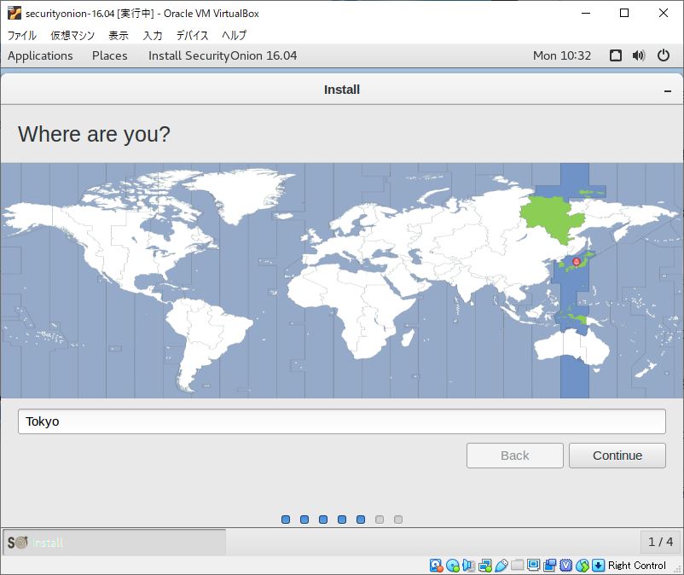This screenshot has height=575, width=684.
Task: Click the Mon 10:32 clock
Action: tap(562, 55)
